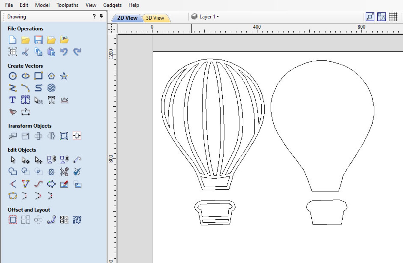Select the Draw Polyline tool
This screenshot has width=403, height=263.
[13, 88]
